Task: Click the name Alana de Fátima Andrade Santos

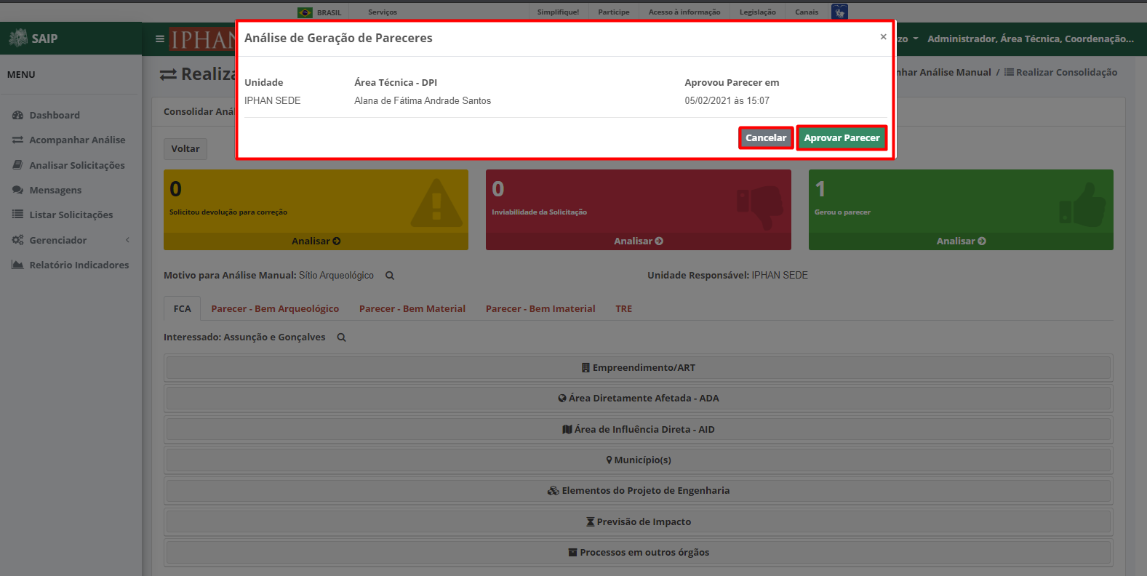Action: click(x=423, y=100)
